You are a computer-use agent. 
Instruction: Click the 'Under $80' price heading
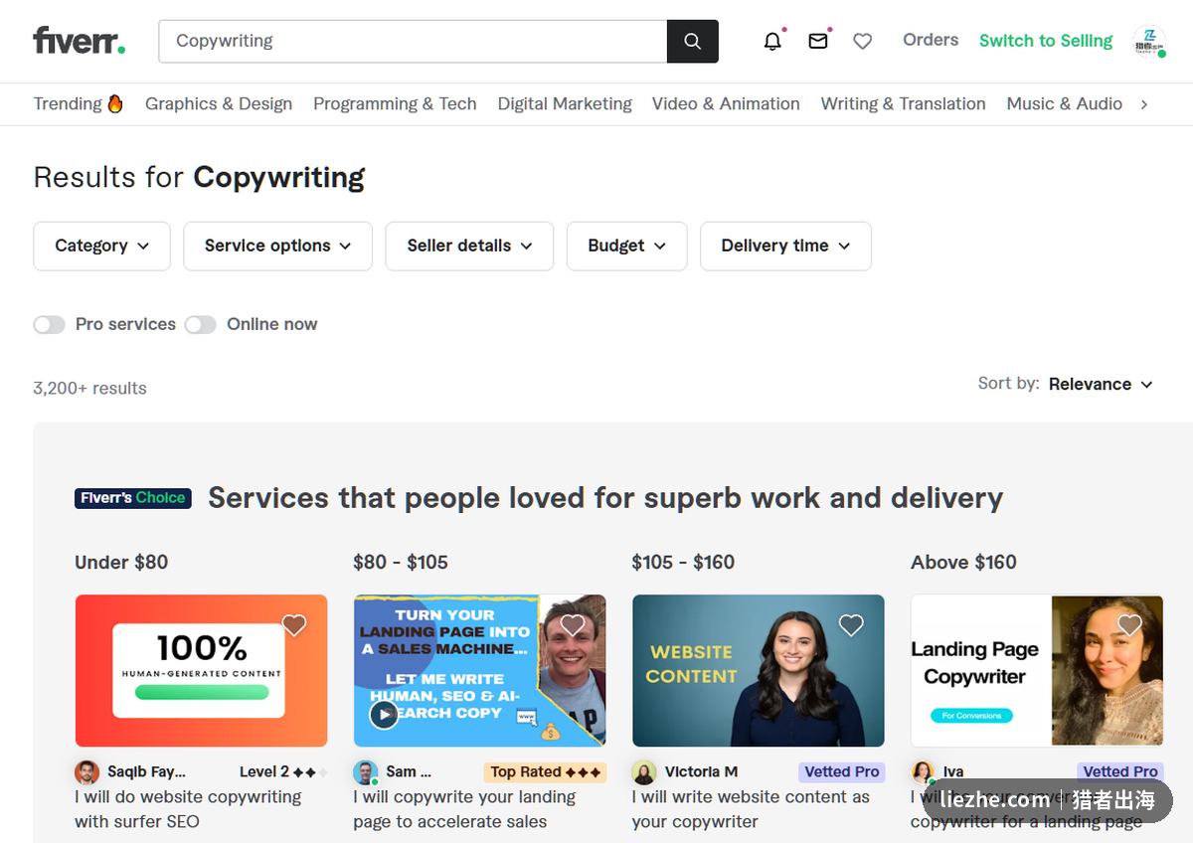point(121,563)
